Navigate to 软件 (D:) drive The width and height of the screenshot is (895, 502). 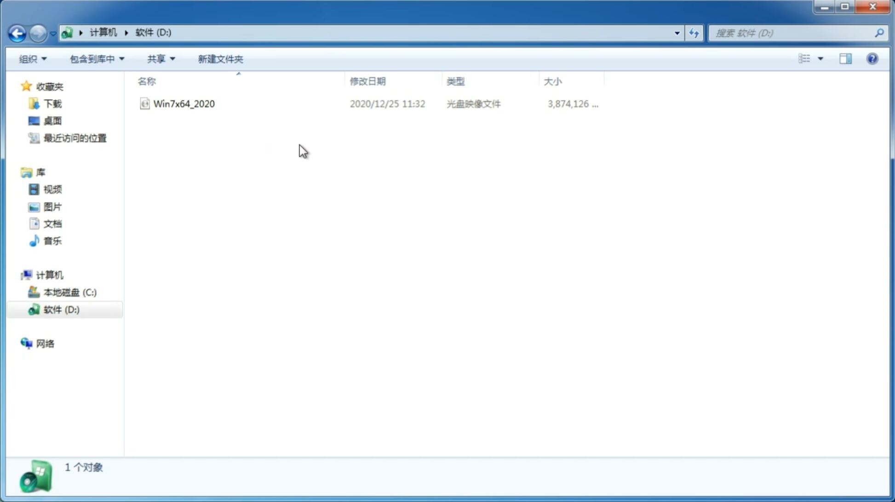(61, 309)
